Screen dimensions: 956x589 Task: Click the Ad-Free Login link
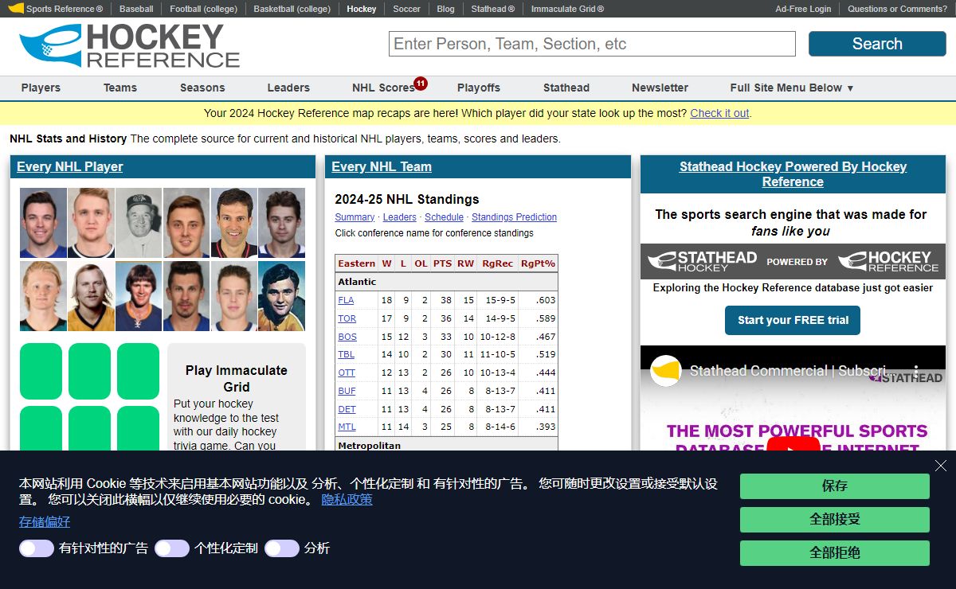click(x=803, y=9)
